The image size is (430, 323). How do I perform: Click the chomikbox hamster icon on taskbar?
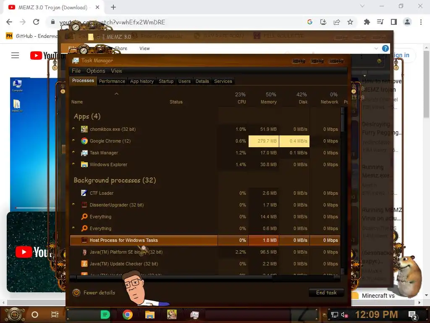tap(172, 315)
